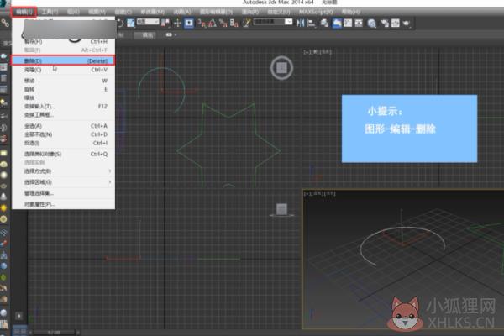
Task: Open the 动画(A) Animation menu
Action: 182,12
